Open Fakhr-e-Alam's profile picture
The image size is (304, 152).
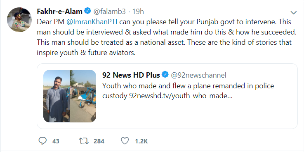click(x=19, y=19)
